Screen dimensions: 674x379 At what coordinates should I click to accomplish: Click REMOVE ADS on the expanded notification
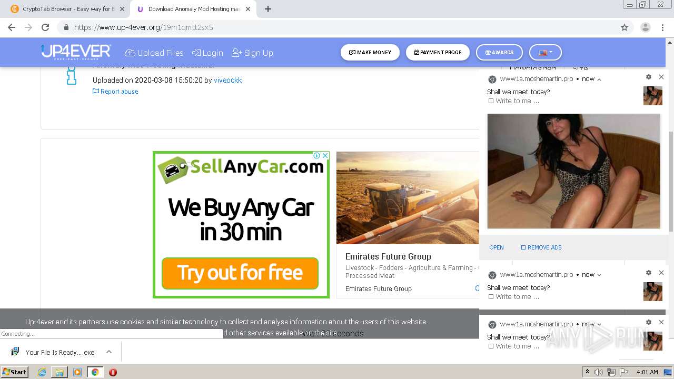[x=541, y=247]
